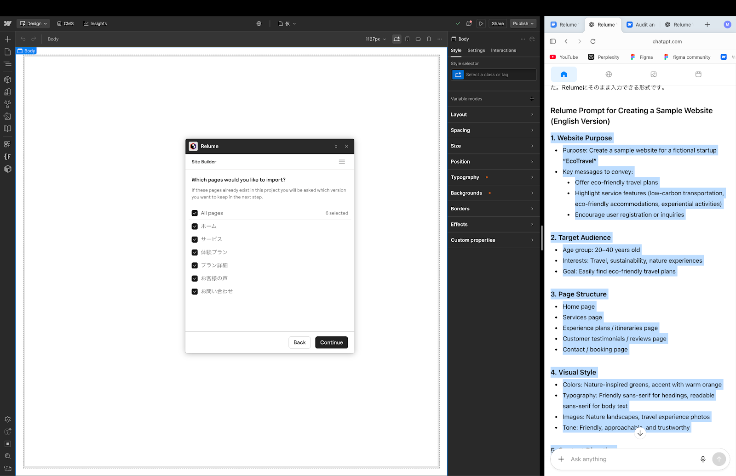Image resolution: width=736 pixels, height=476 pixels.
Task: Minimize the Relume app panel
Action: pyautogui.click(x=336, y=146)
